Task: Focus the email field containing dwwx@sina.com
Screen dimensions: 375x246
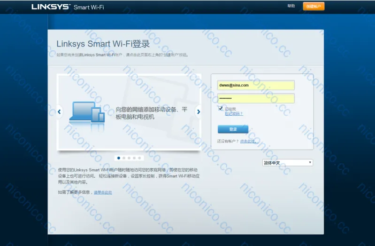Action: point(256,85)
